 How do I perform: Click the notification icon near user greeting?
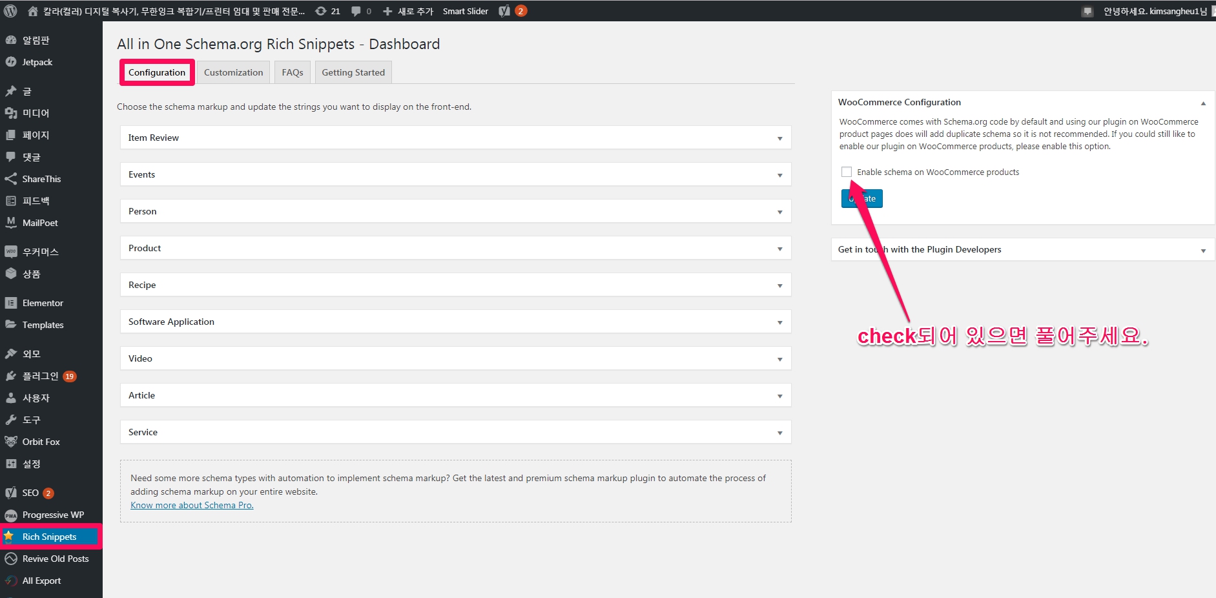coord(1087,11)
